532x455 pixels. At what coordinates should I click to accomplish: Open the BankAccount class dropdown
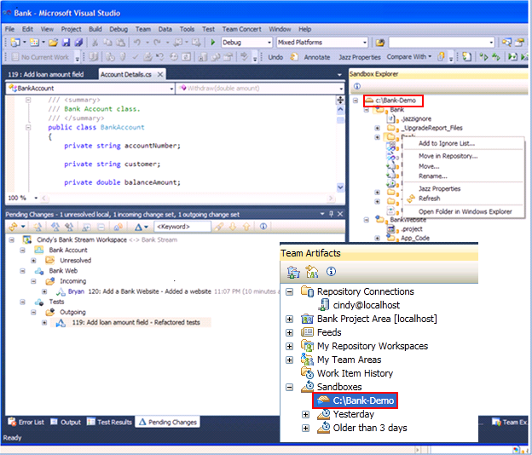[x=170, y=88]
